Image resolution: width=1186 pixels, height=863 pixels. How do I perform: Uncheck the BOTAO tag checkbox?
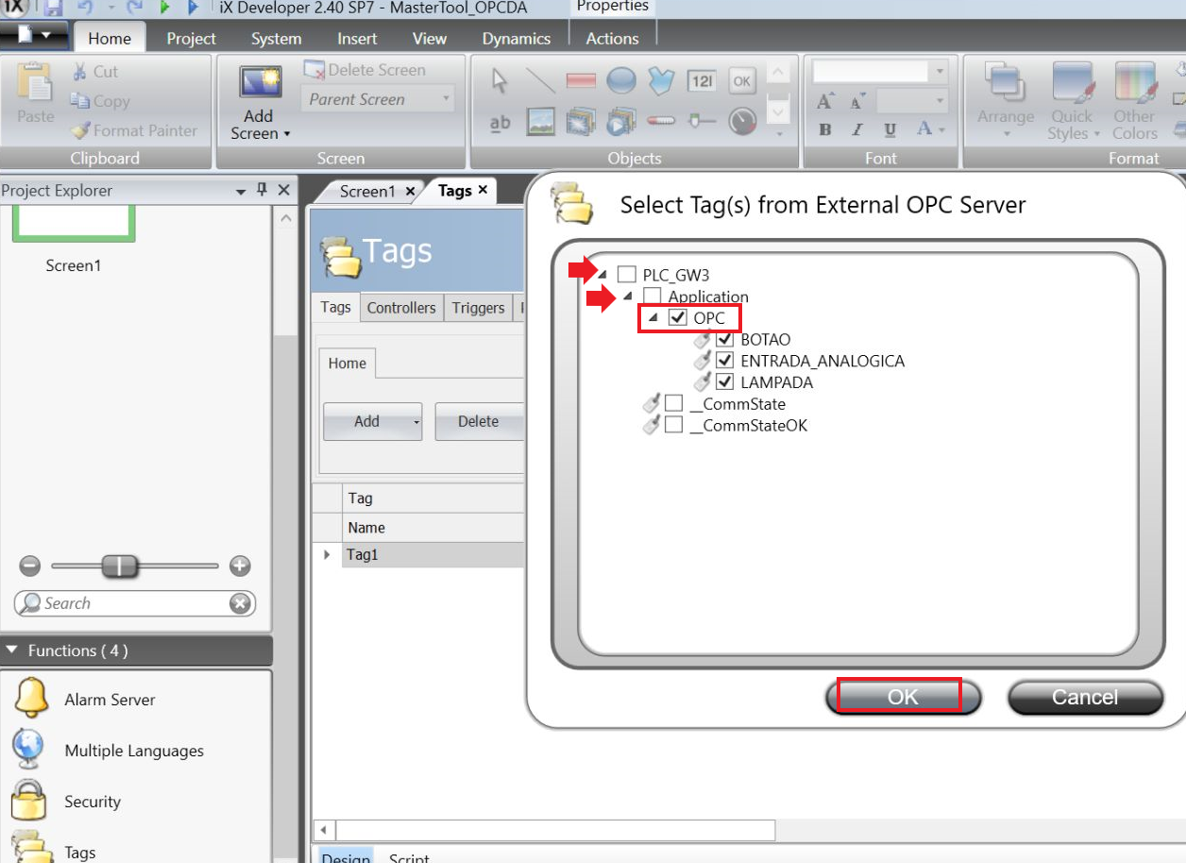pyautogui.click(x=725, y=339)
